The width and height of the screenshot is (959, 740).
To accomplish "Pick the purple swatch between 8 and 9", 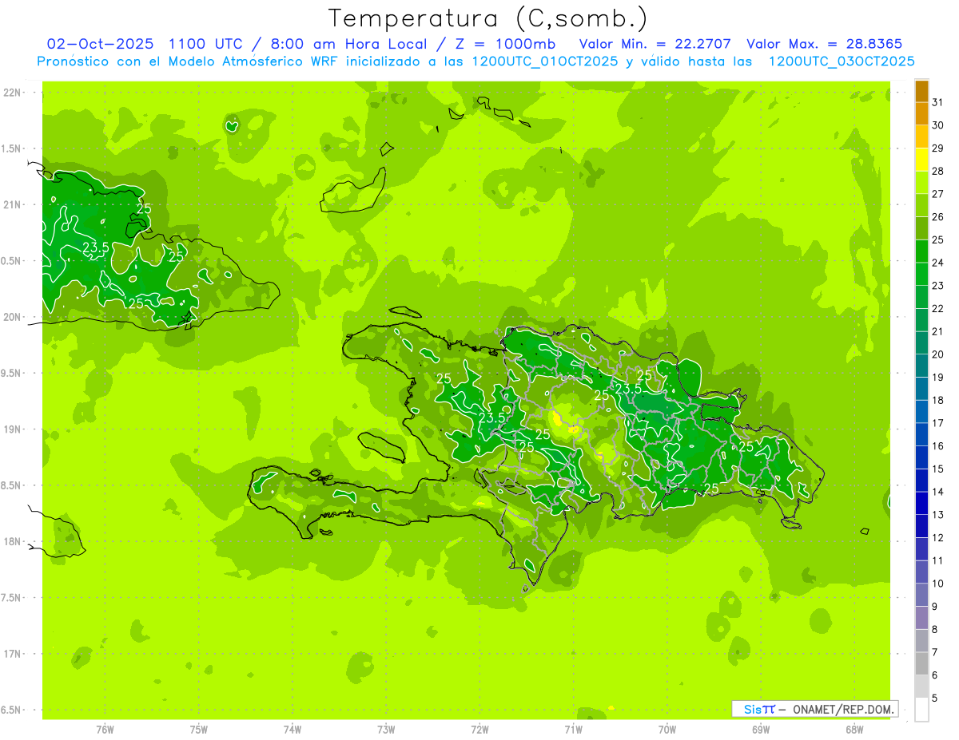I will [x=921, y=617].
